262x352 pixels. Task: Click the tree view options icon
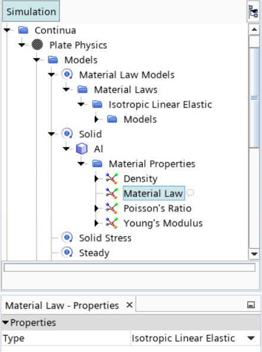tap(254, 11)
